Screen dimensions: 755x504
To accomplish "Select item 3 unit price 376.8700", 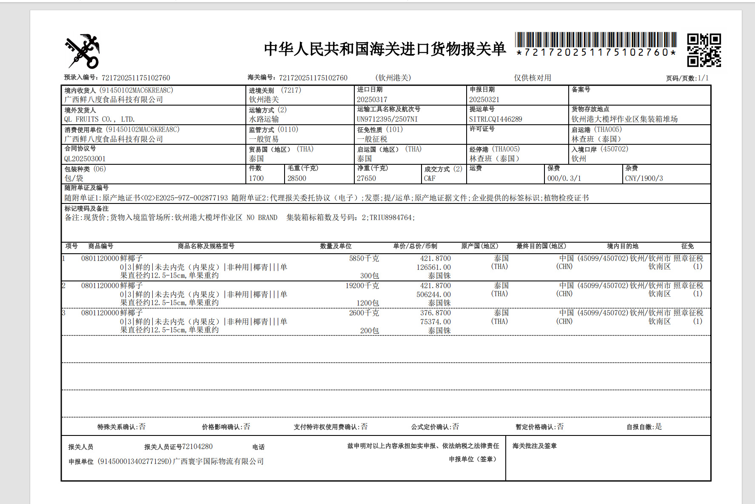I will (436, 313).
